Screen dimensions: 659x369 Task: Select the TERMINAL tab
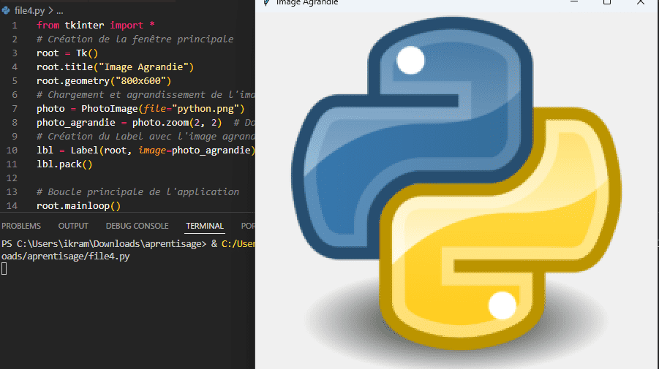pos(205,226)
